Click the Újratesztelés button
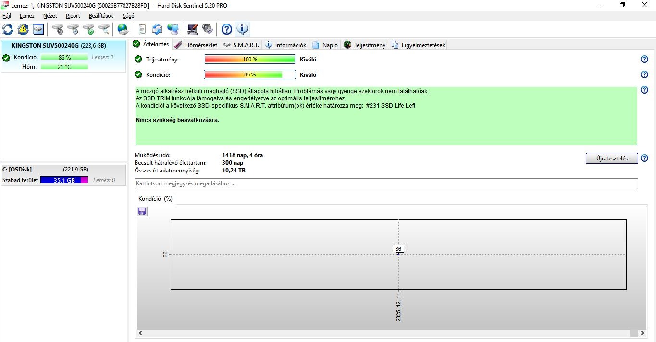This screenshot has width=656, height=342. [612, 159]
